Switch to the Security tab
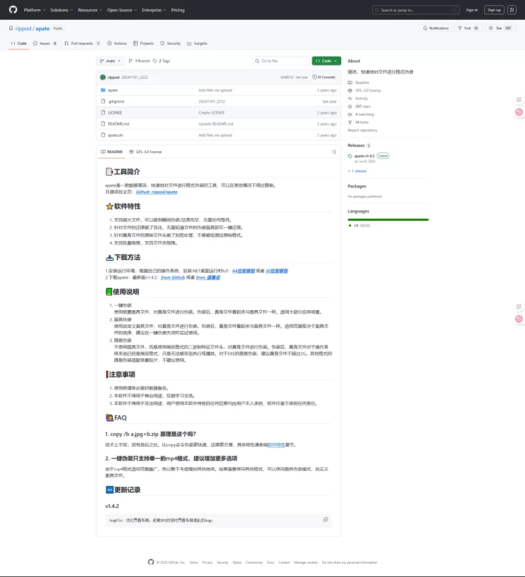 click(170, 43)
